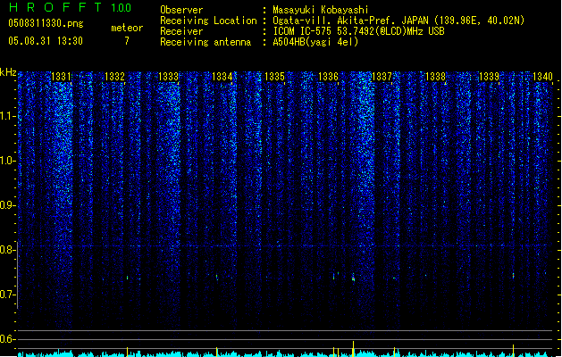Click the ICOM IC-575 53.7492 receiver text
The height and width of the screenshot is (357, 562).
358,31
